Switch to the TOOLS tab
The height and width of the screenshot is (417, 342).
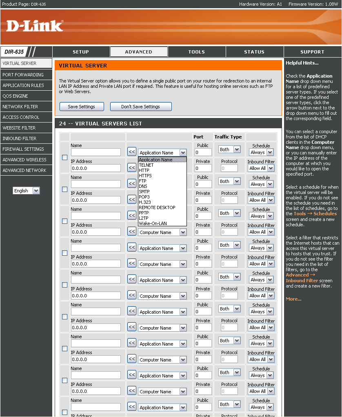click(x=197, y=52)
